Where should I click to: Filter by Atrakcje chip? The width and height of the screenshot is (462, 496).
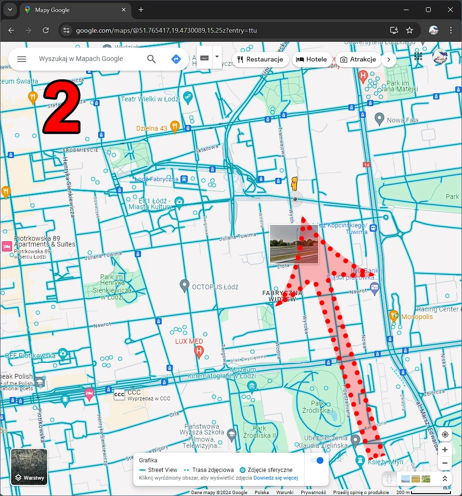[x=358, y=59]
